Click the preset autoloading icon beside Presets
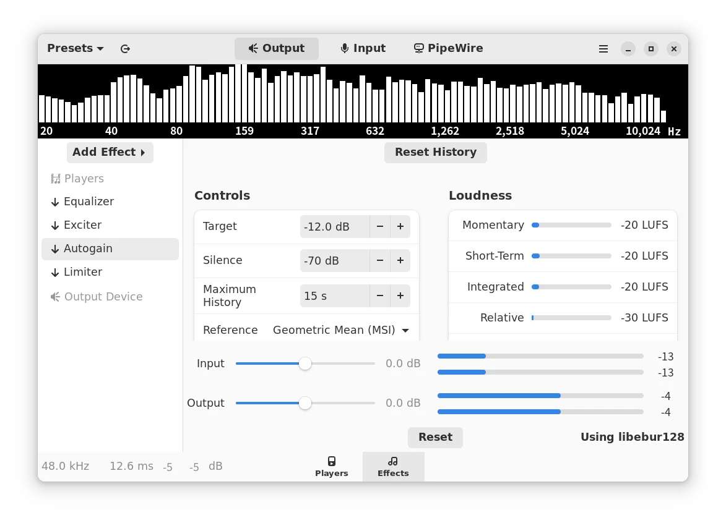Viewport: 726px width, 523px height. (125, 49)
